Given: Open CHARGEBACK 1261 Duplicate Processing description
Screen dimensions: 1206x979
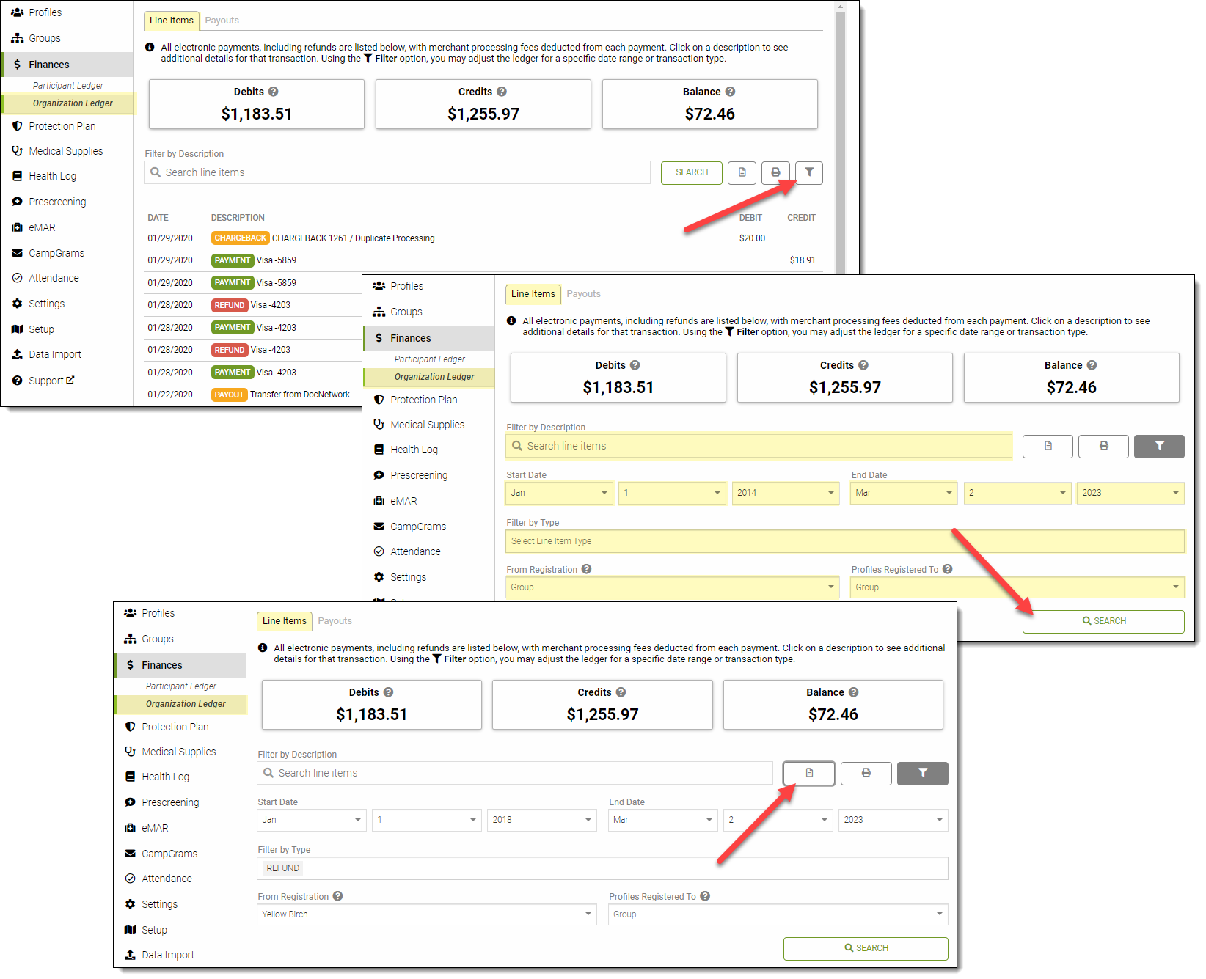Looking at the screenshot, I should click(353, 238).
